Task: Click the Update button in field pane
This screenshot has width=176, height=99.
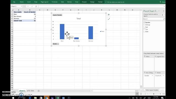Action: 162,90
